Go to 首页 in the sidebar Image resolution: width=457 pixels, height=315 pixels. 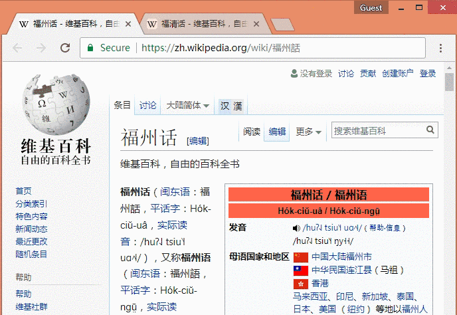[x=23, y=191]
